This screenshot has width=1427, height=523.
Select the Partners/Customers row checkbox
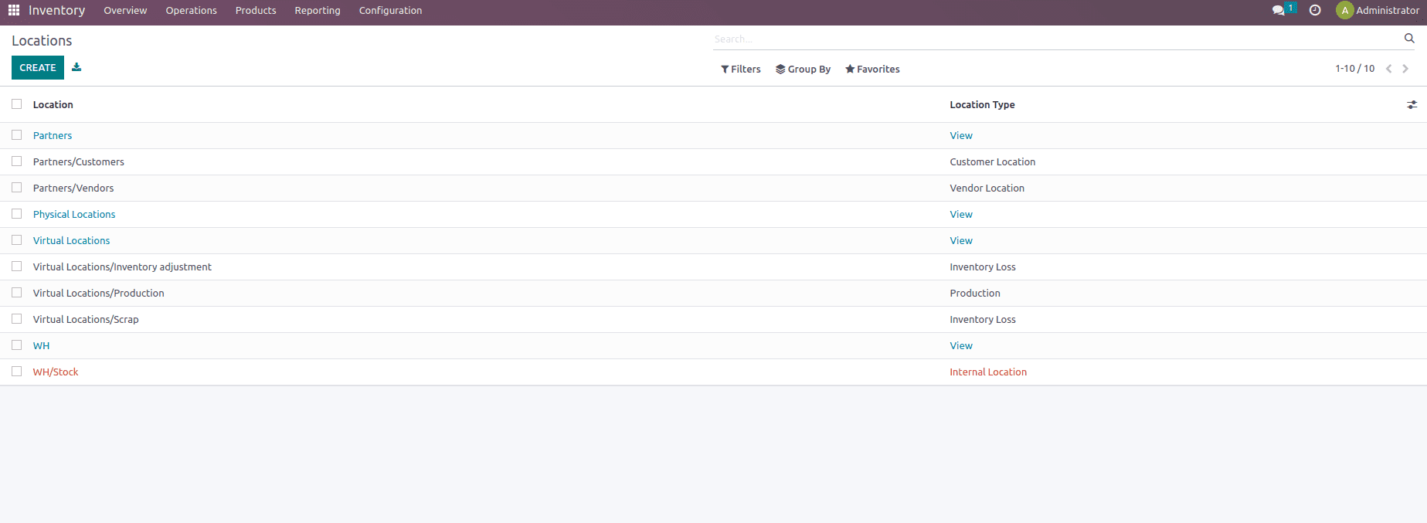pyautogui.click(x=17, y=161)
